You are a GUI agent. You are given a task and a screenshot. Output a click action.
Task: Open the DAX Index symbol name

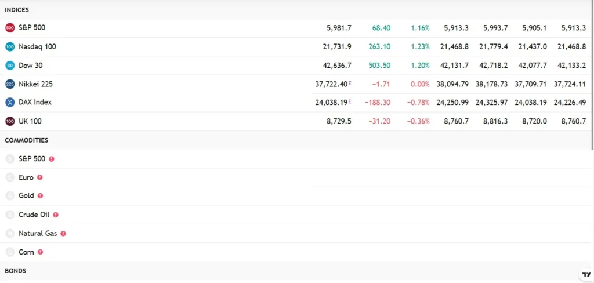(35, 103)
